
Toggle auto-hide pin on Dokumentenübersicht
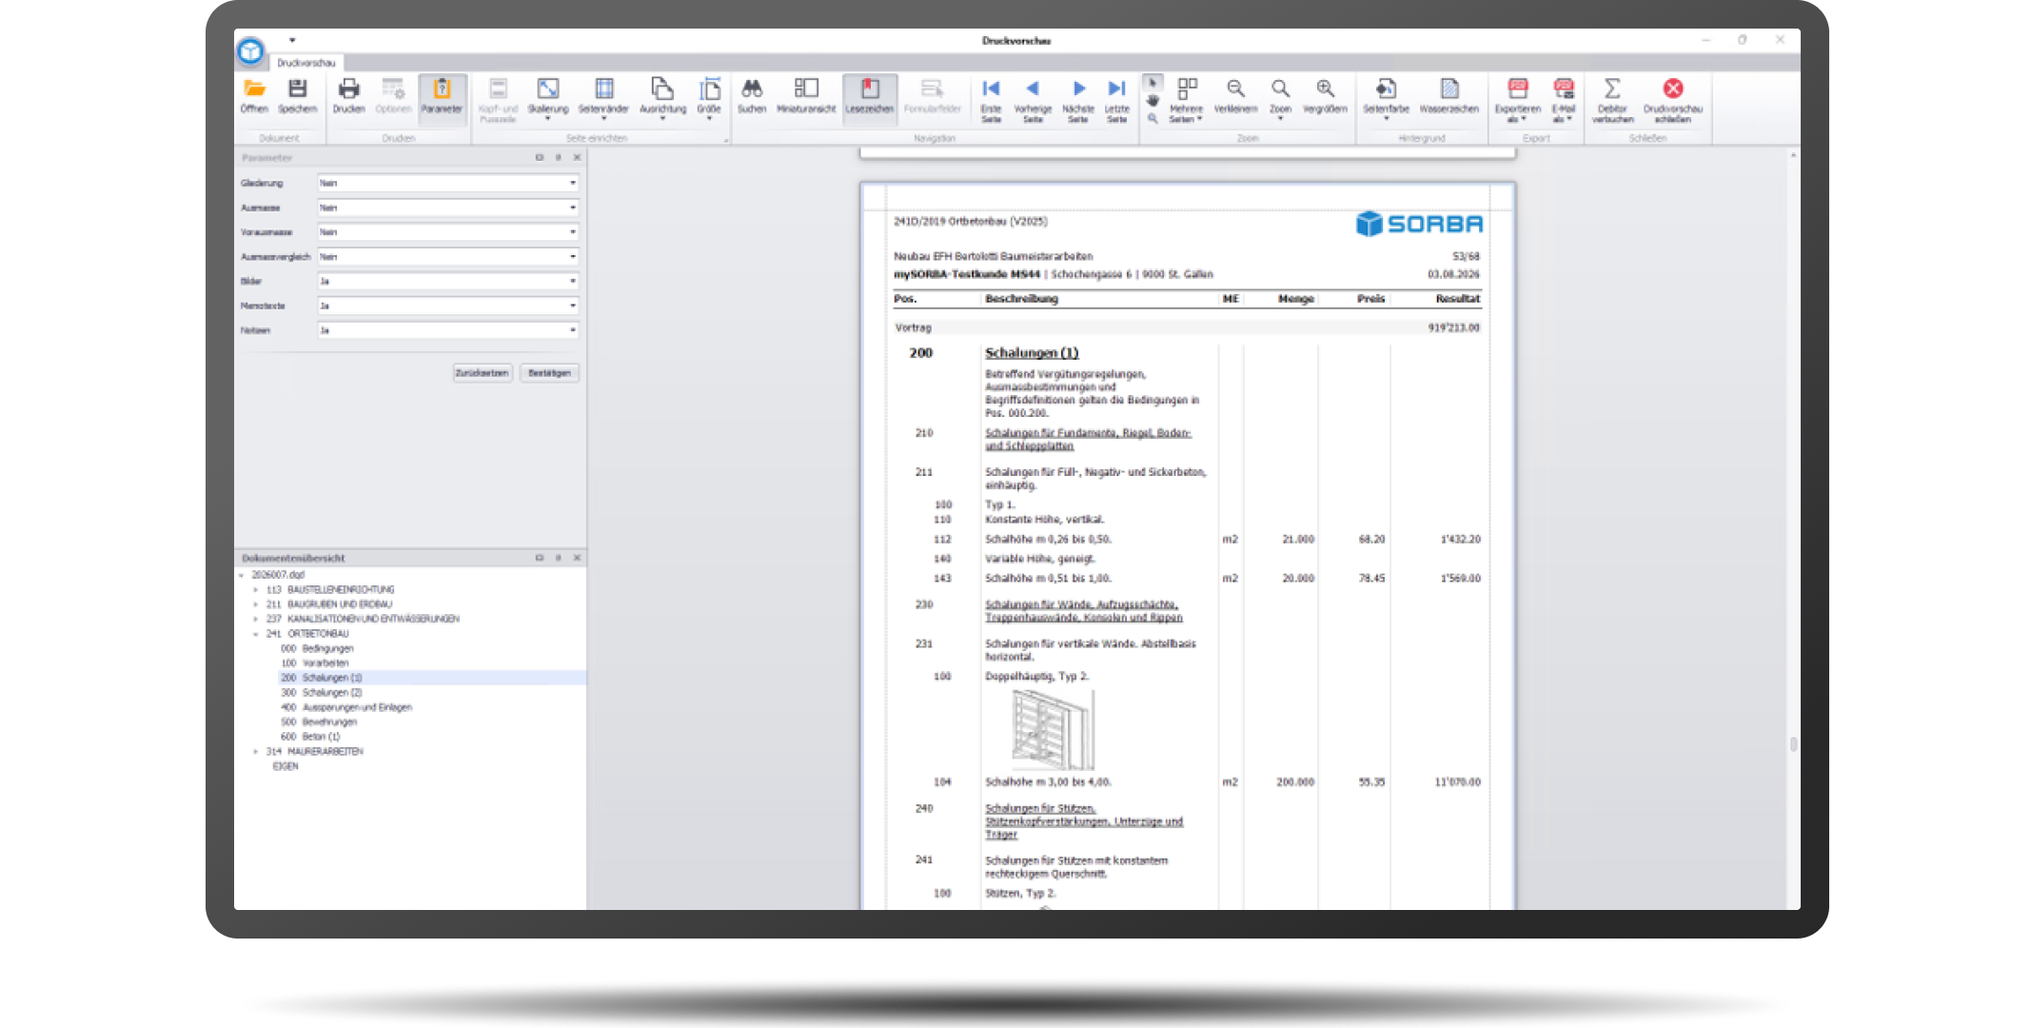[x=558, y=558]
